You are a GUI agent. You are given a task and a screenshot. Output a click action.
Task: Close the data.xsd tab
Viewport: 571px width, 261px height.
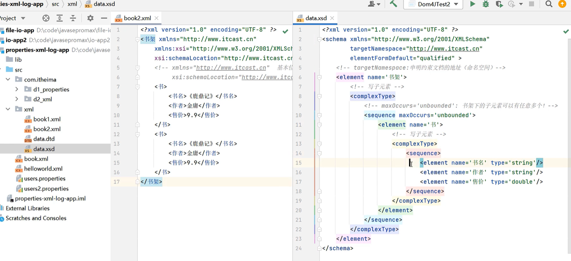[332, 18]
